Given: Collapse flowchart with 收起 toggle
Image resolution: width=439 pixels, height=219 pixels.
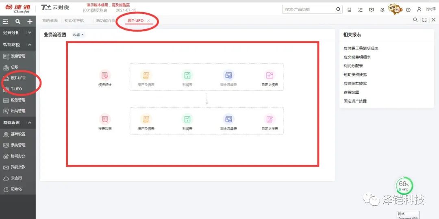Looking at the screenshot, I should coord(78,35).
